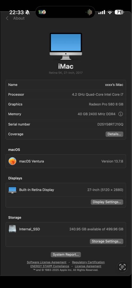Screen dimensions: 132x288
Task: Click the macOS section heading
Action: point(14,150)
